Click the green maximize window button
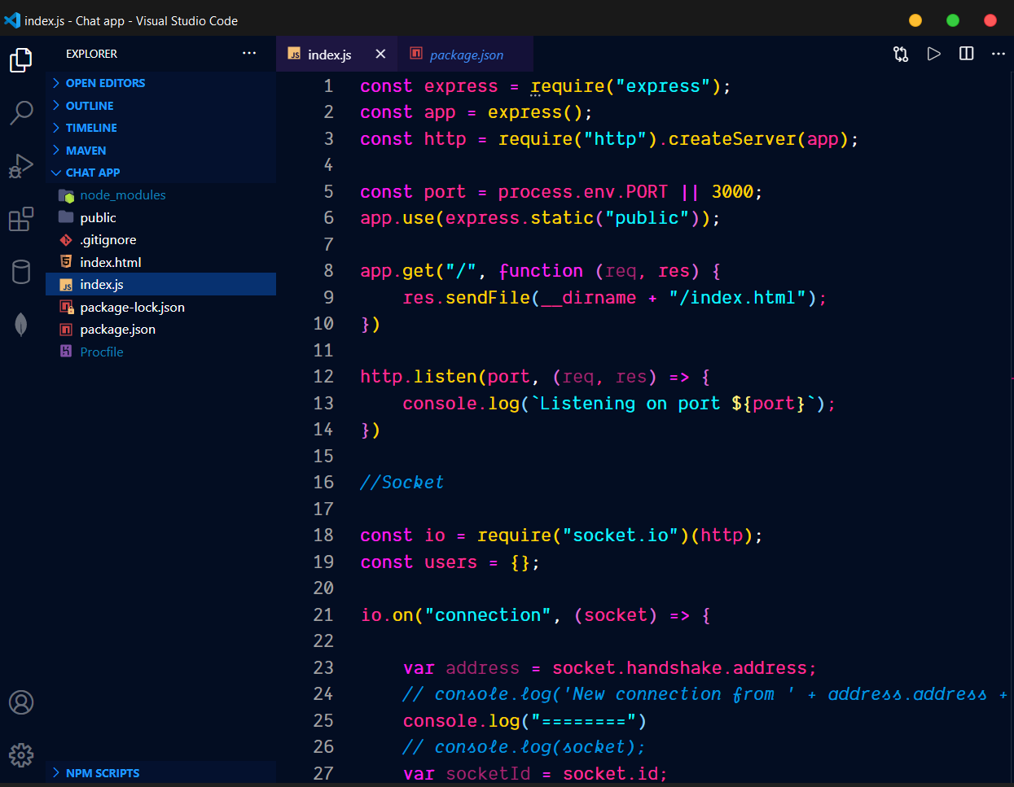Image resolution: width=1014 pixels, height=787 pixels. pos(953,20)
